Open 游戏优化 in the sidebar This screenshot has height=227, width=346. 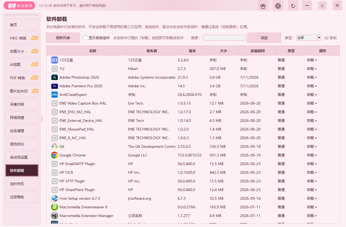(x=22, y=144)
